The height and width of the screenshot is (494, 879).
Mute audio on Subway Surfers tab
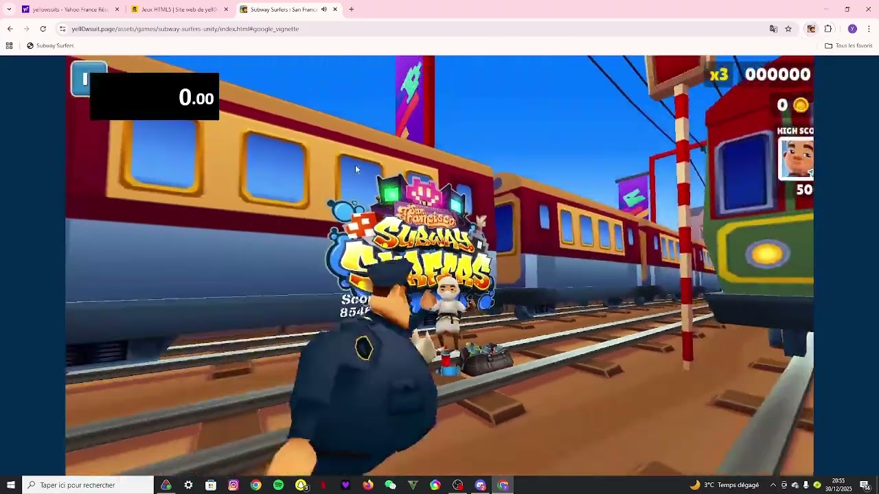(x=324, y=10)
